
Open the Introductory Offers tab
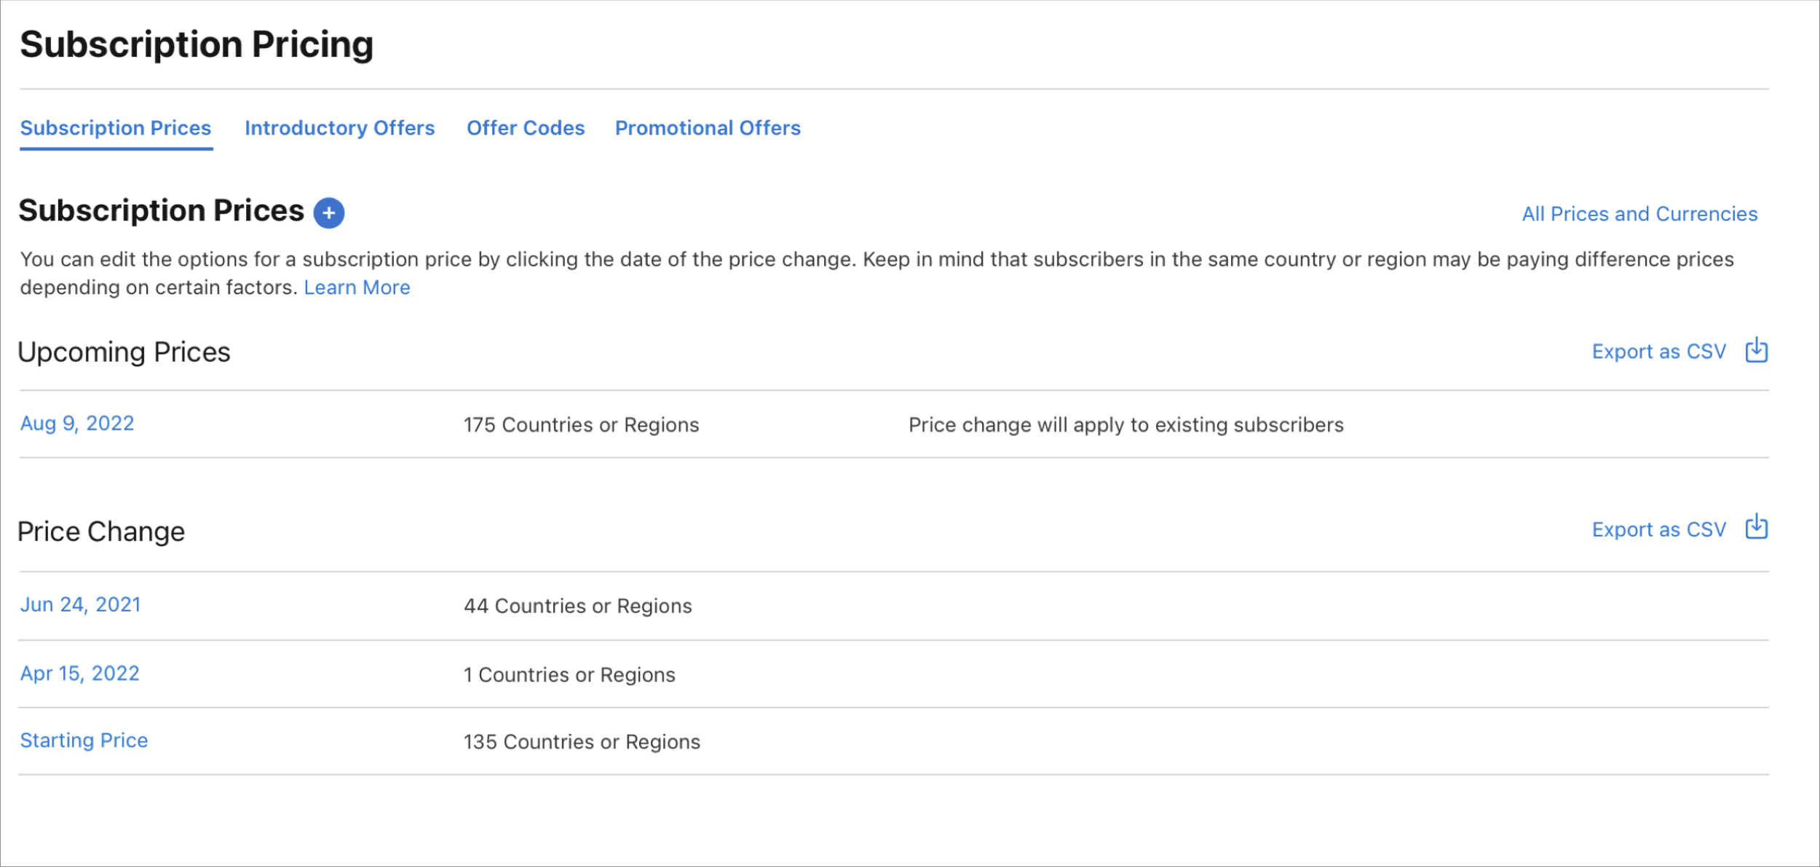click(x=340, y=128)
